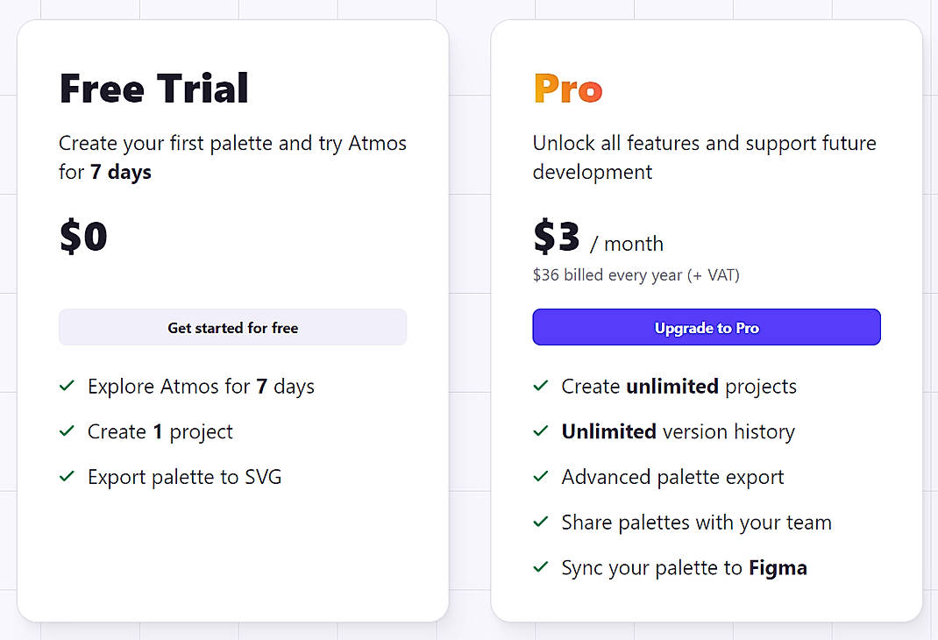938x640 pixels.
Task: Click the checkmark beside "Advanced palette export"
Action: point(541,476)
